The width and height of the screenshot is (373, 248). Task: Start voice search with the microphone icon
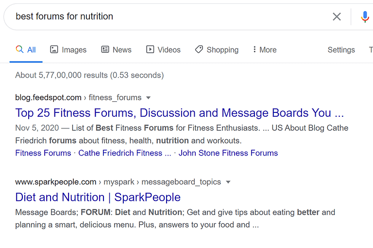coord(365,16)
